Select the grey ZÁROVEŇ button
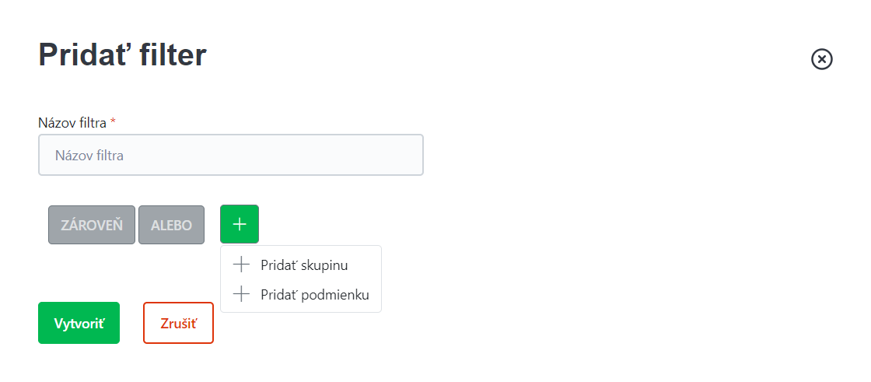Image resolution: width=871 pixels, height=382 pixels. tap(92, 225)
